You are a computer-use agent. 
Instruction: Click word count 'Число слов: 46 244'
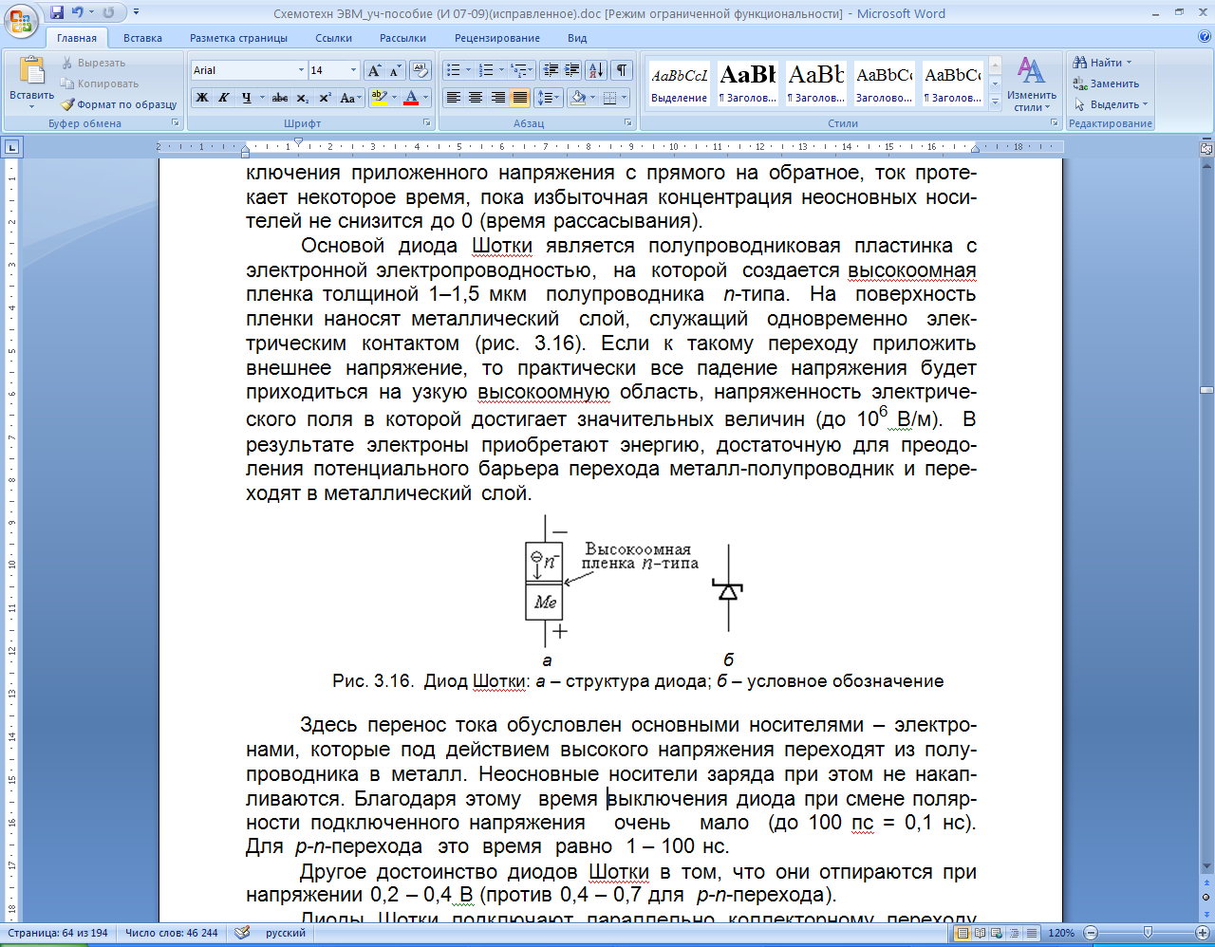[x=172, y=934]
